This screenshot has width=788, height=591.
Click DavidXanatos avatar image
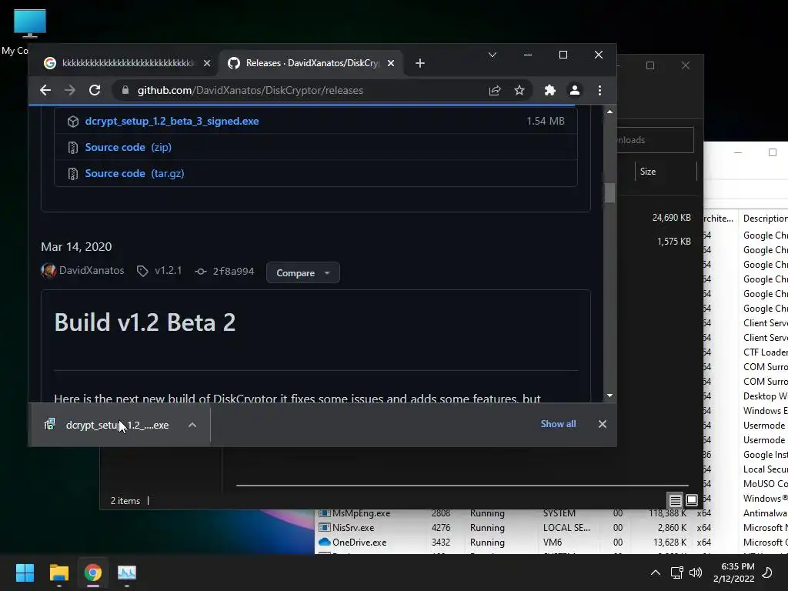pos(48,270)
